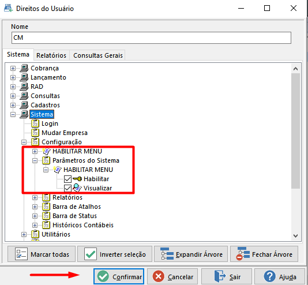
Task: Click the Inverter seleção button
Action: tap(115, 254)
